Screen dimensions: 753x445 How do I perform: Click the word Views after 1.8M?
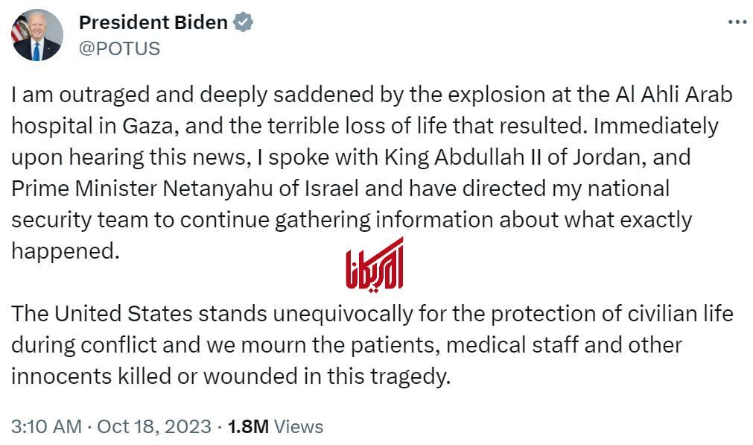pyautogui.click(x=299, y=426)
